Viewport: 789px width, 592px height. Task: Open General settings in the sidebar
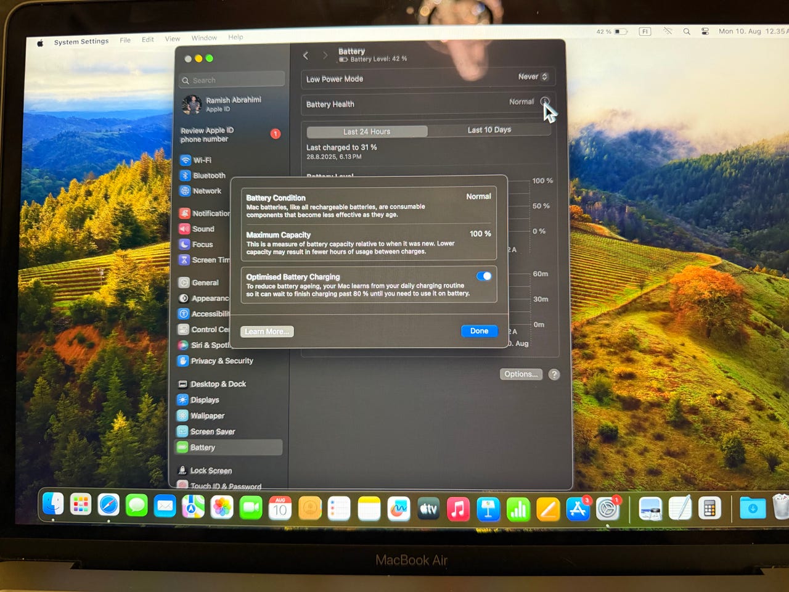[198, 282]
